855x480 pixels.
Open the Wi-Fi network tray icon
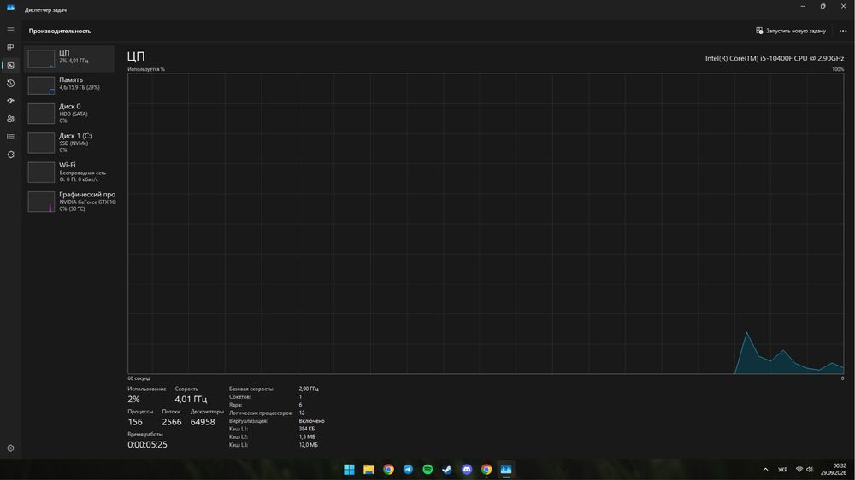tap(799, 470)
